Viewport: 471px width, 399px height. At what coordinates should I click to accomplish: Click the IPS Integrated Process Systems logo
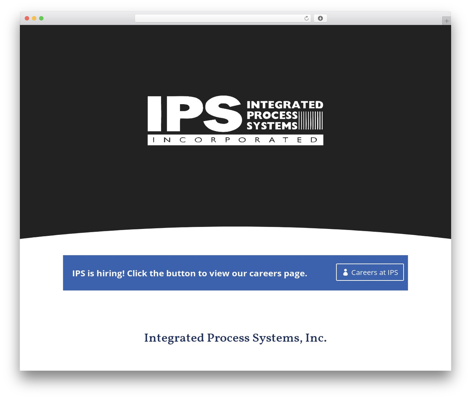click(x=235, y=120)
